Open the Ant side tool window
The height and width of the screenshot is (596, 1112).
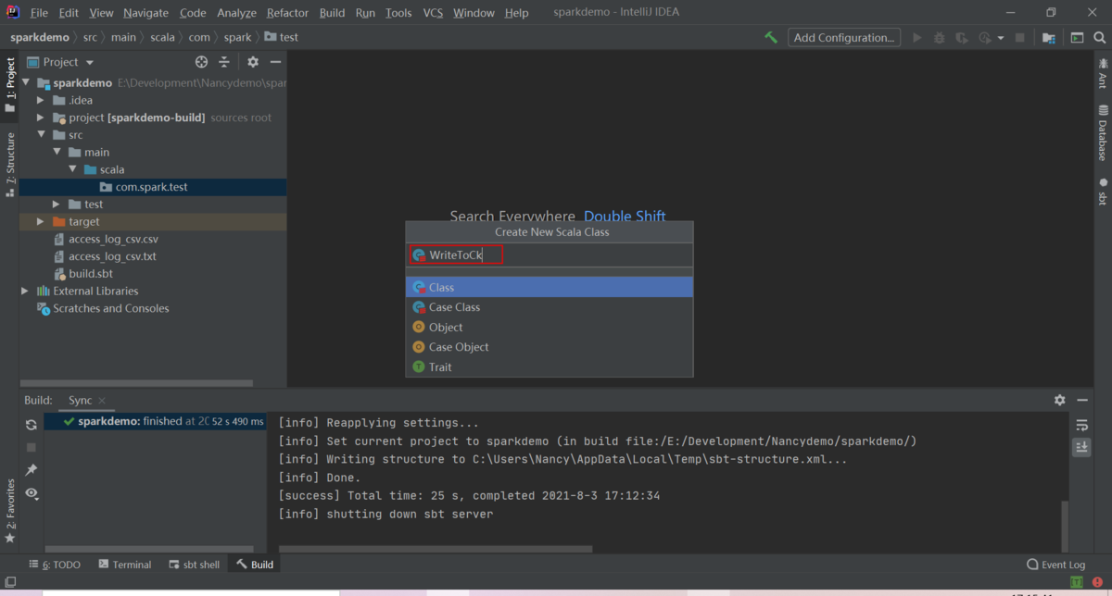1102,74
